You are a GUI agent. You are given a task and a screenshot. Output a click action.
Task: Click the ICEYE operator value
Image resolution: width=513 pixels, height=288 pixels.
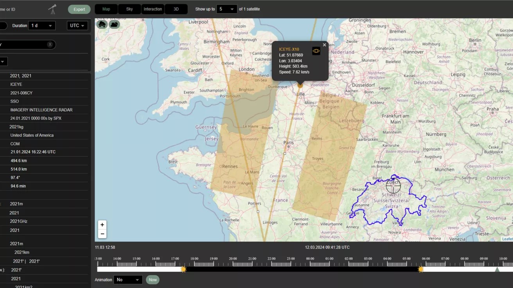tap(16, 84)
